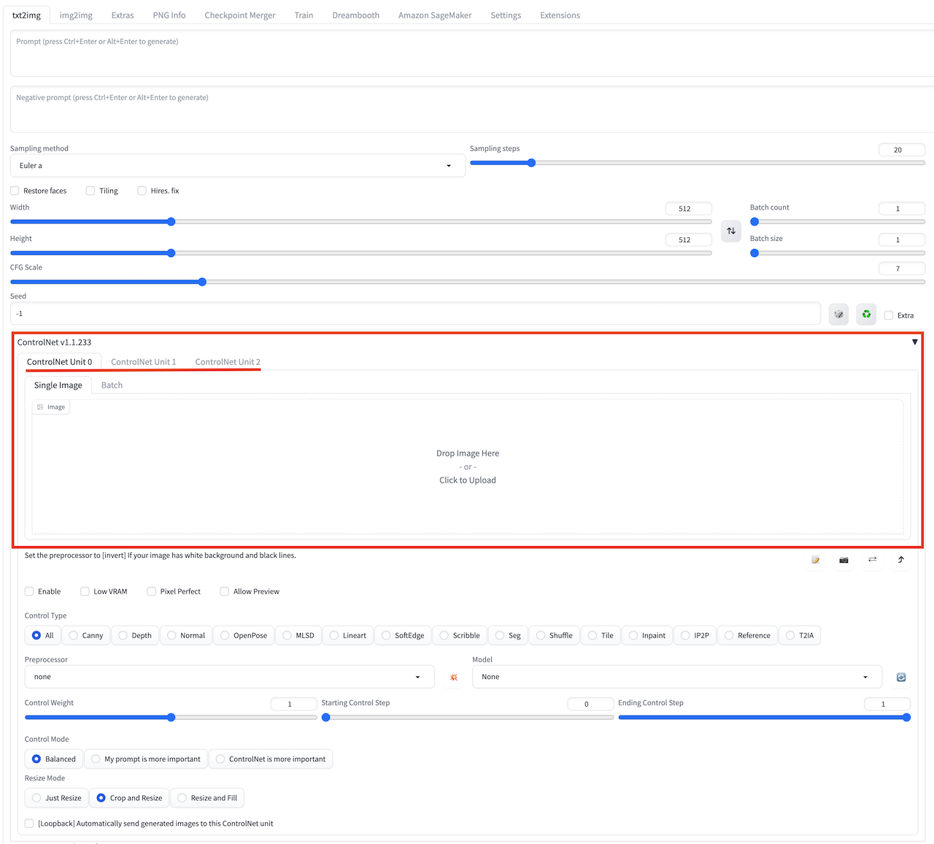Click the dice icon to randomize seed
Image resolution: width=934 pixels, height=844 pixels.
[x=838, y=315]
